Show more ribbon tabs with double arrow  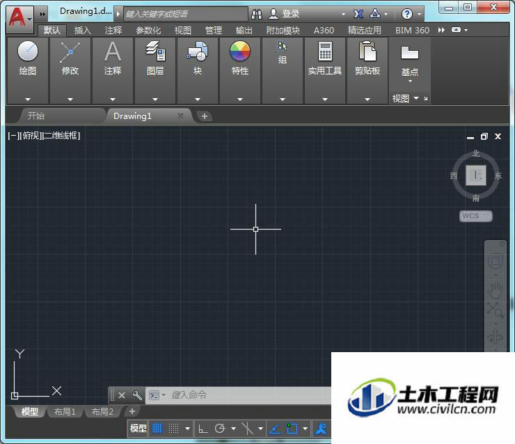point(441,30)
